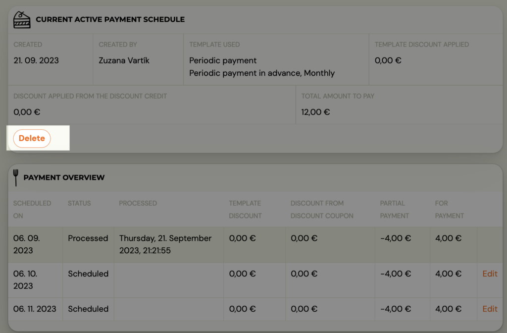Viewport: 507px width, 333px height.
Task: Select the Status column header
Action: point(79,203)
